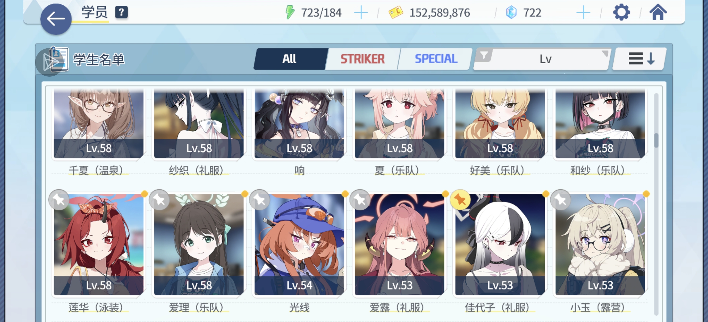Image resolution: width=708 pixels, height=322 pixels.
Task: Click the student roster clipboard icon
Action: [58, 59]
